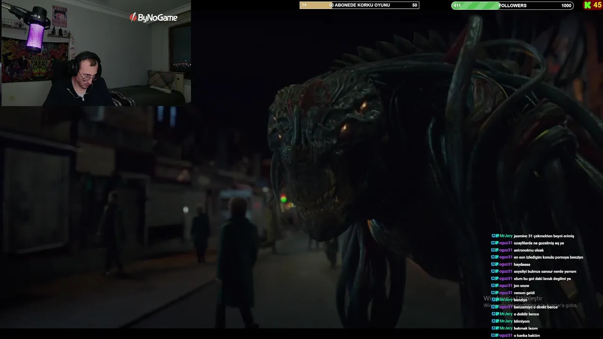Click the badge icons before 'o kanka baktım' row
The image size is (603, 339).
pyautogui.click(x=495, y=335)
